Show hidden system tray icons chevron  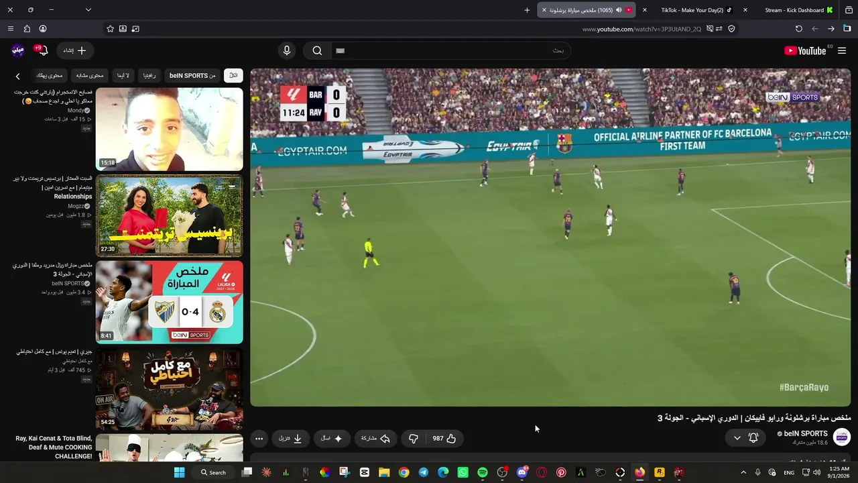click(x=743, y=472)
